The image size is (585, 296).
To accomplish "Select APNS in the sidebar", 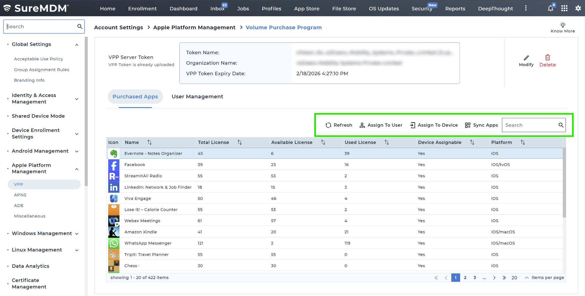I will 20,195.
